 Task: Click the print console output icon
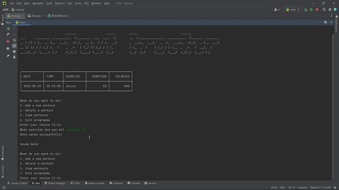[14, 52]
